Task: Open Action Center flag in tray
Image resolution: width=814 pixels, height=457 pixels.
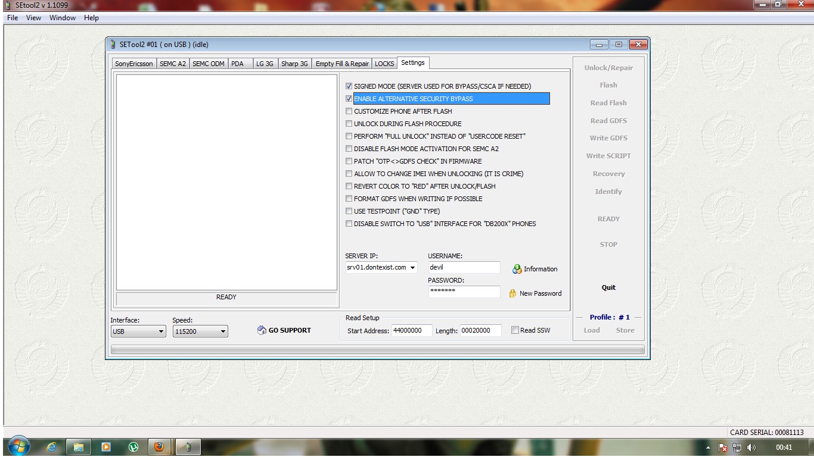Action: 723,447
